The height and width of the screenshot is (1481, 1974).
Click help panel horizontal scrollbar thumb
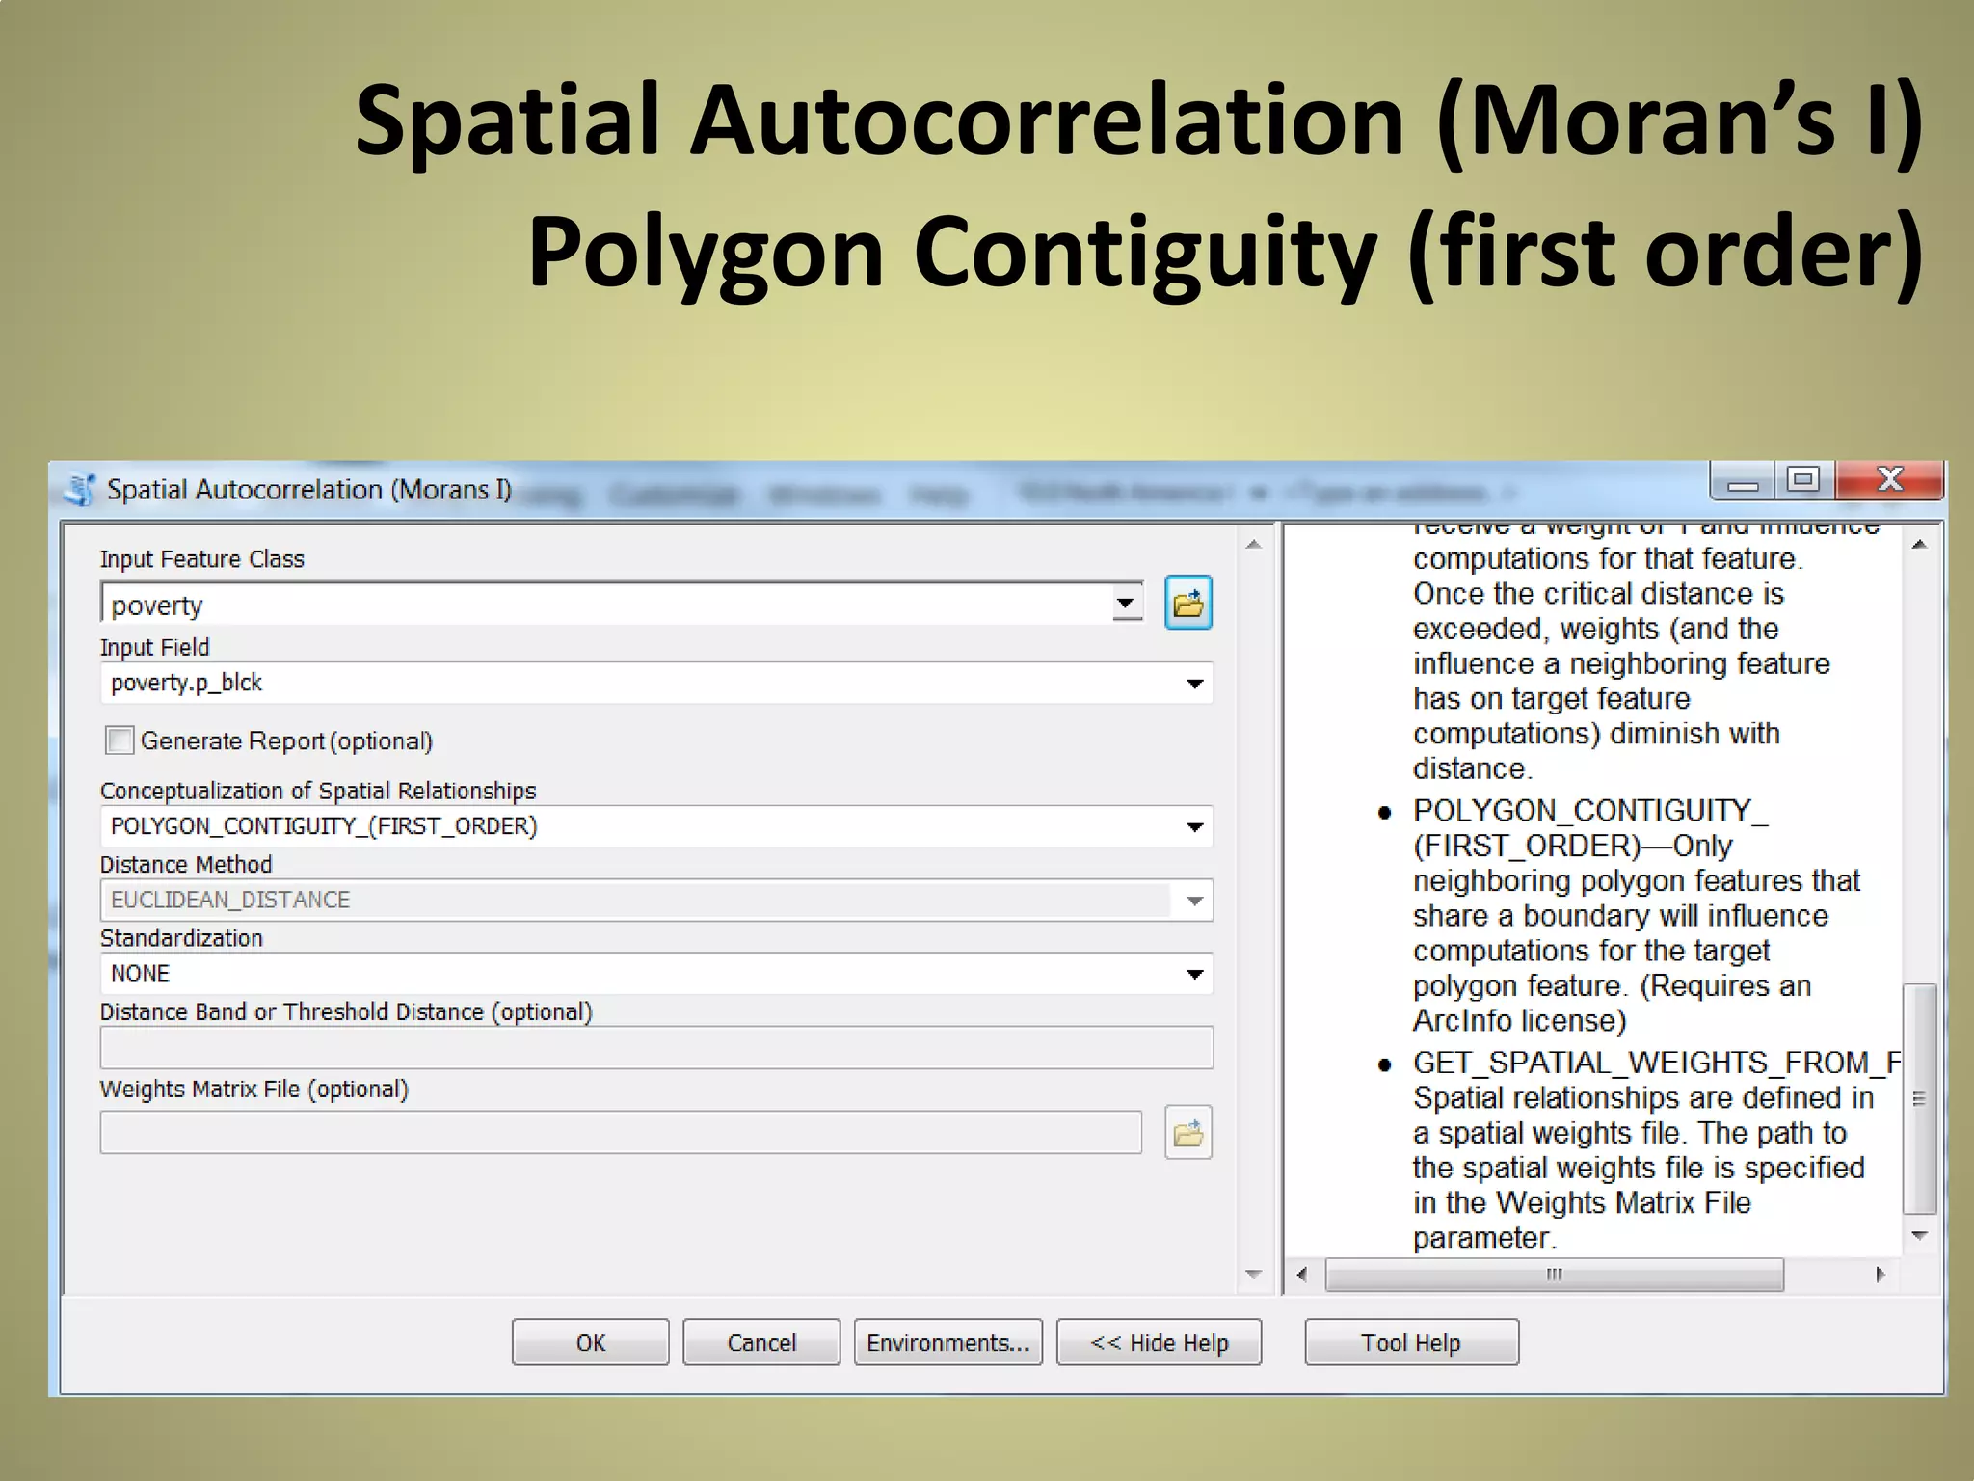tap(1554, 1275)
